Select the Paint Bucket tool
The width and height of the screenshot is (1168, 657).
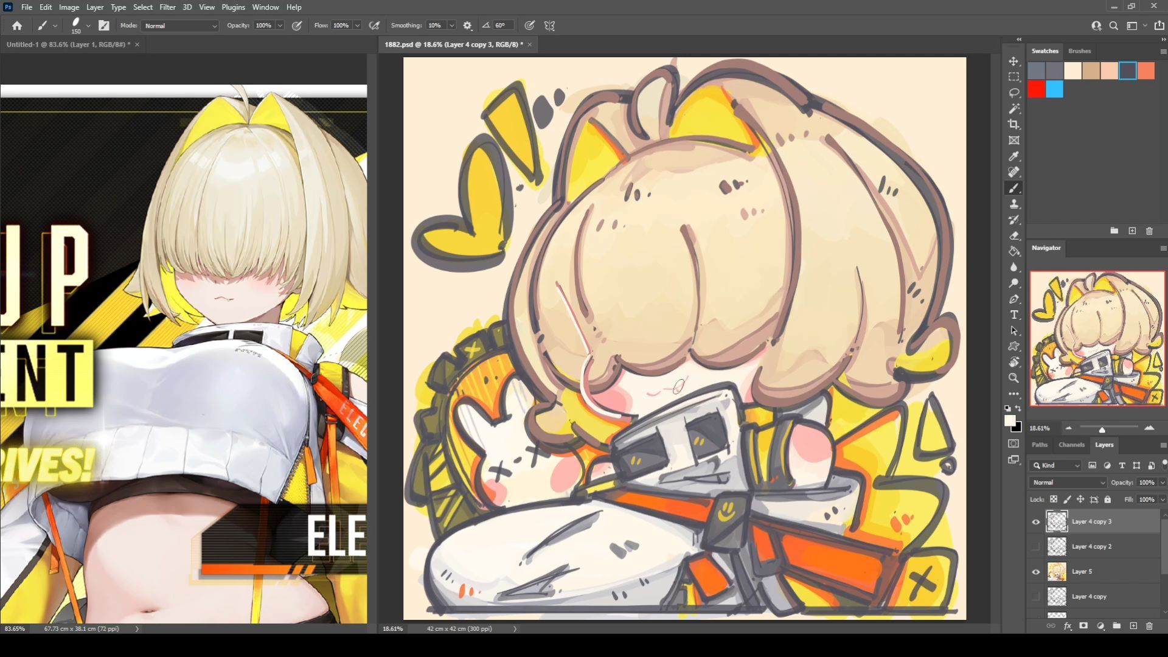[1013, 251]
